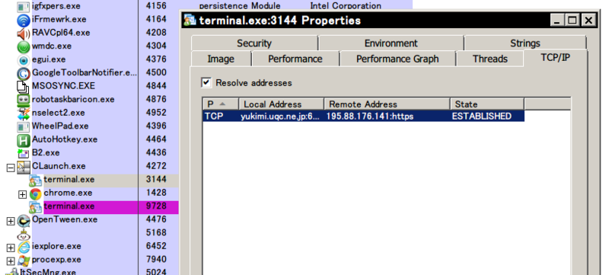Click the robotaskbaricon.exe robot icon
Viewport: 609px width, 275px height.
coord(24,100)
